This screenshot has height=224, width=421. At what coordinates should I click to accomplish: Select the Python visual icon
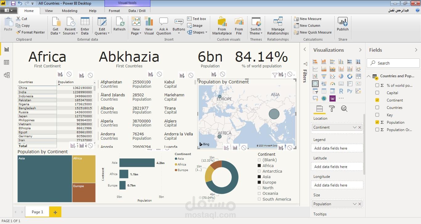[349, 91]
